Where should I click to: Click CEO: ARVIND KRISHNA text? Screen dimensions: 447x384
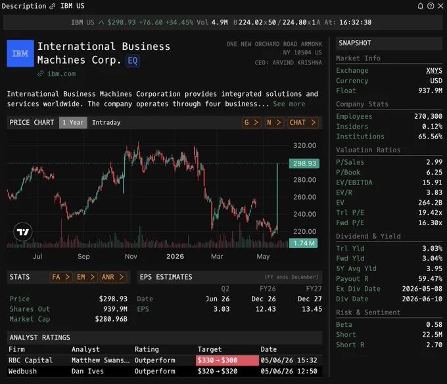pyautogui.click(x=288, y=62)
